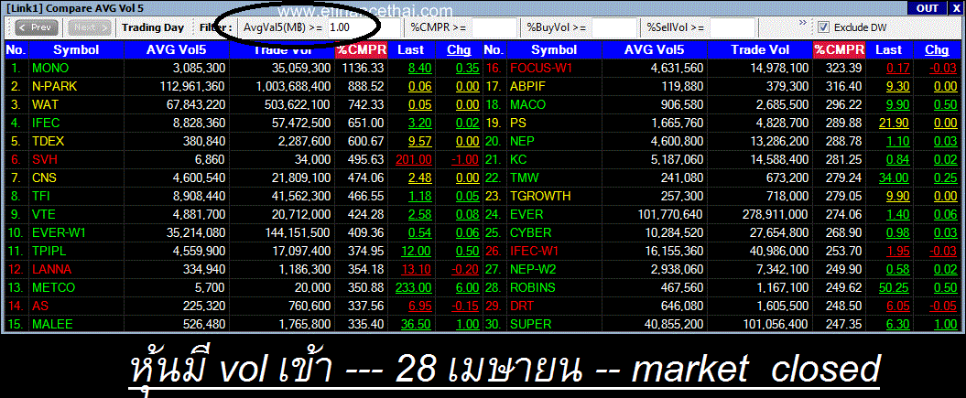Click left Last column header
966x398 pixels.
(411, 49)
